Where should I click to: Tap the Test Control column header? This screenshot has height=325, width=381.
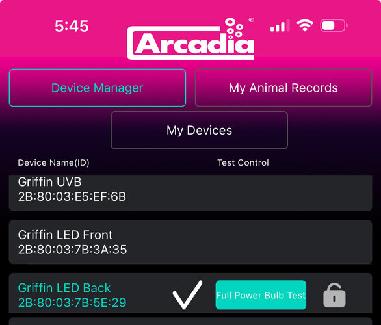click(x=243, y=162)
